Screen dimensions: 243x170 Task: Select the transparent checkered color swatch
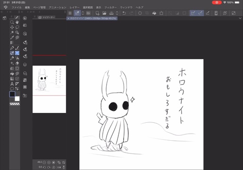tap(15, 104)
